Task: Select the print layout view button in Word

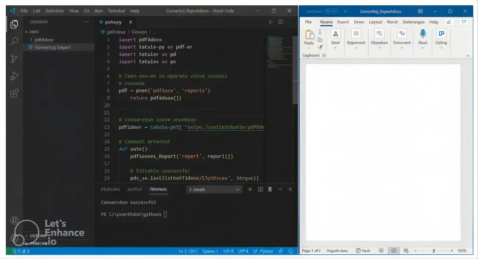Action: (x=393, y=251)
